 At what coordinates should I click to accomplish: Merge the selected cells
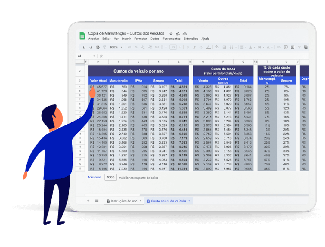click(x=231, y=47)
